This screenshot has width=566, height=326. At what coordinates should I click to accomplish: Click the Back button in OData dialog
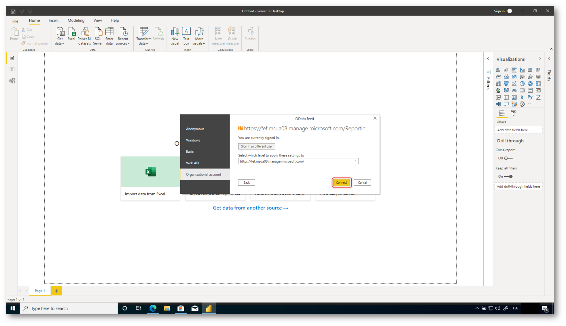tap(246, 182)
